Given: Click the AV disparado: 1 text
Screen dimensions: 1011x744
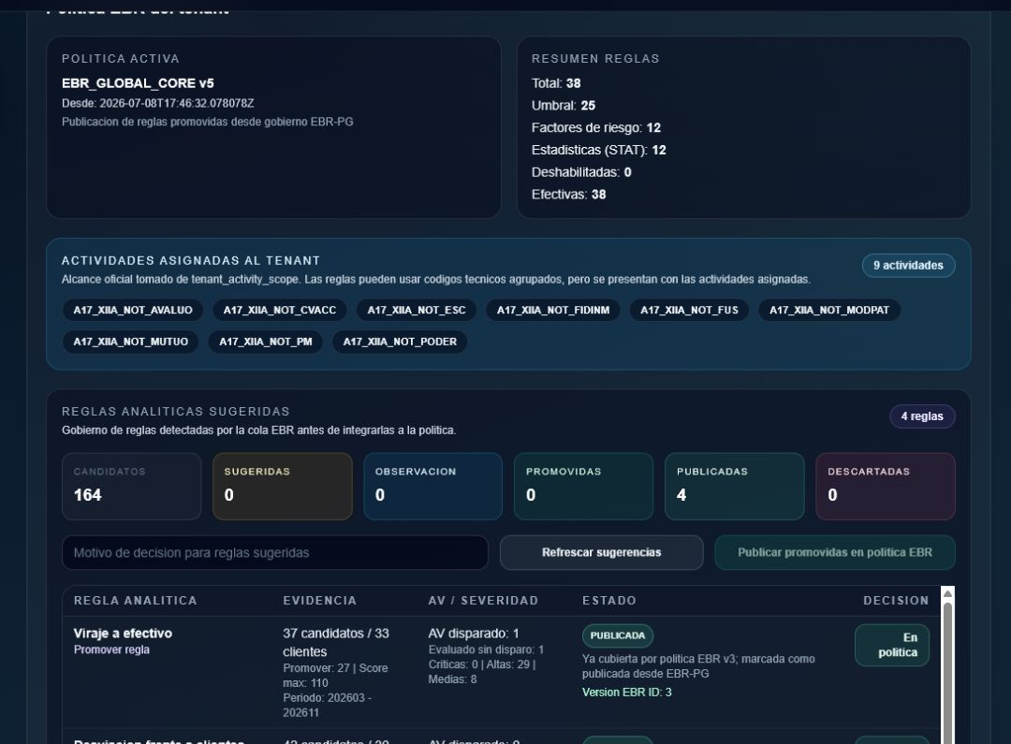Looking at the screenshot, I should click(x=474, y=634).
